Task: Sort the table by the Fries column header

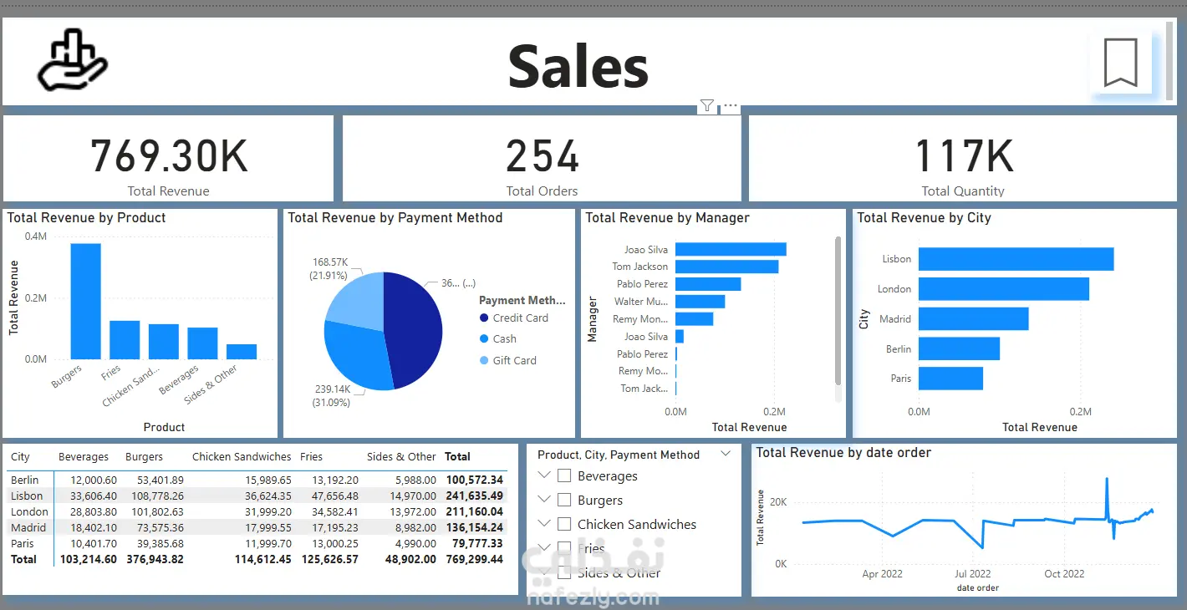Action: click(311, 457)
